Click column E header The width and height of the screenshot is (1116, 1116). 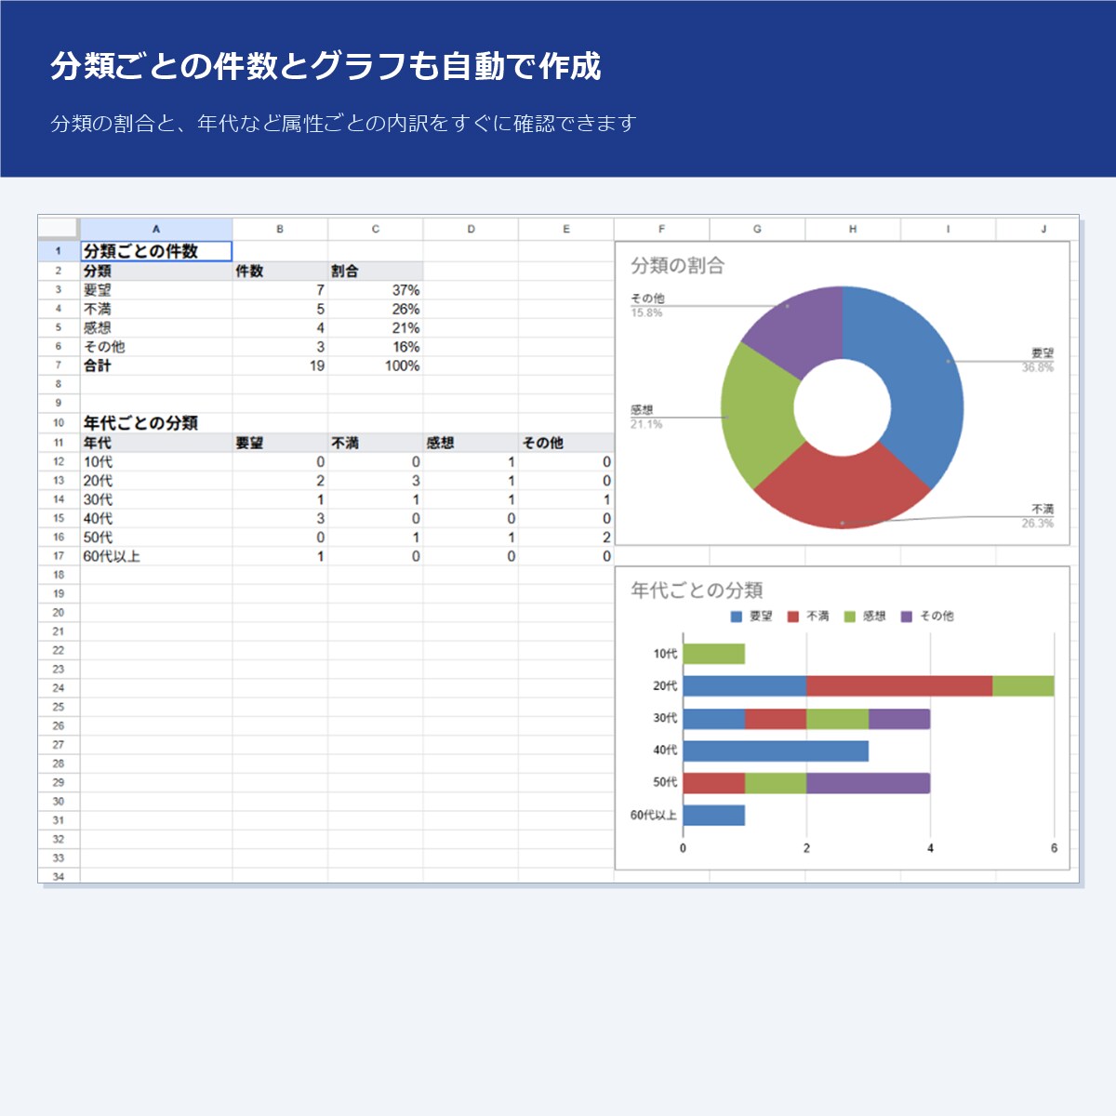tap(566, 229)
